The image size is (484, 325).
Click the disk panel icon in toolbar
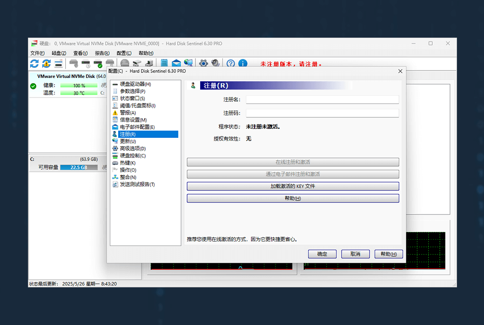[x=58, y=64]
